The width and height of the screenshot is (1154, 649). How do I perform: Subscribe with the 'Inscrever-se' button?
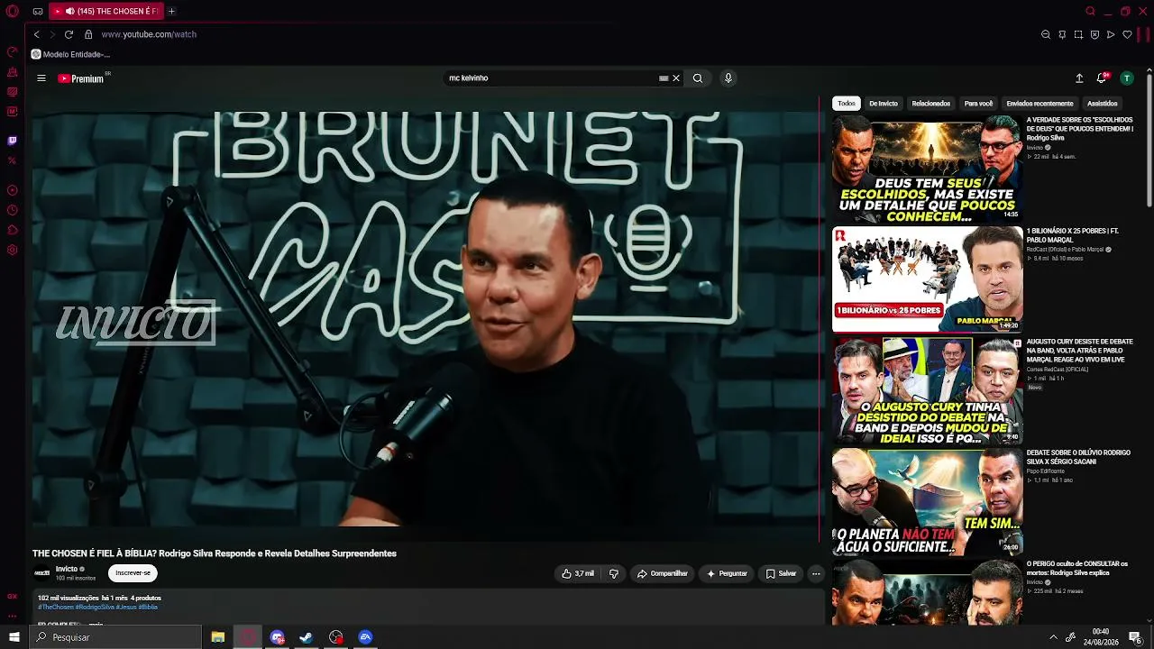tap(133, 573)
